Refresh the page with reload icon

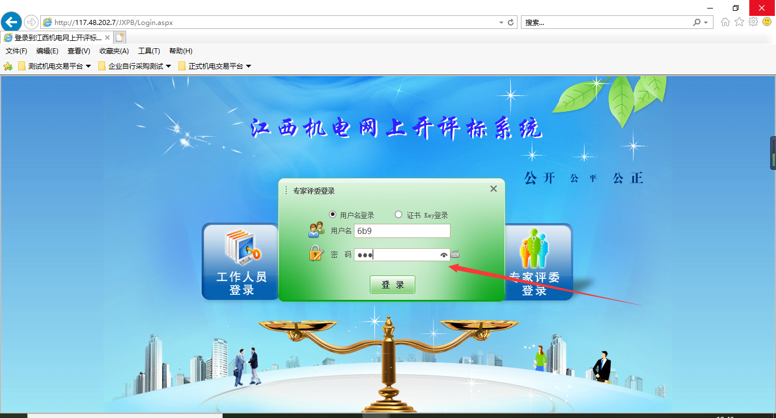coord(511,22)
